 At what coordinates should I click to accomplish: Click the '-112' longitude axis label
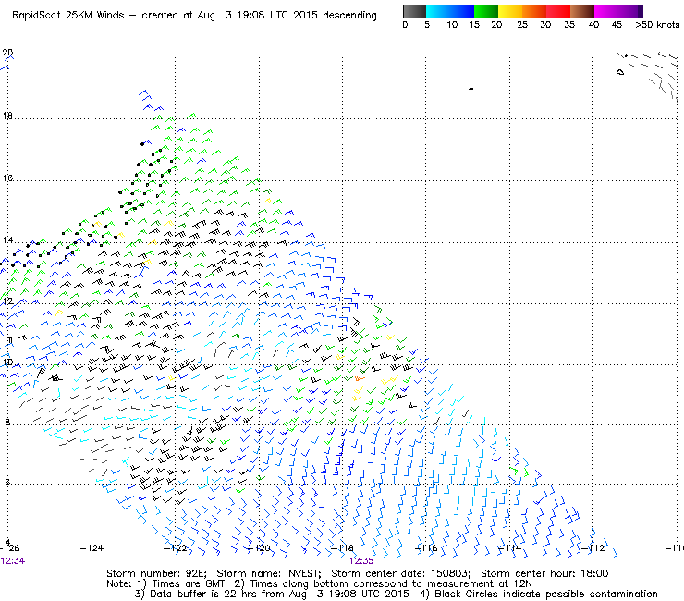[592, 548]
